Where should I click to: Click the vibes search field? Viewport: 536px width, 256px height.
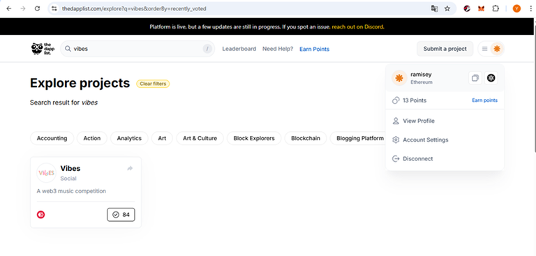(x=137, y=49)
